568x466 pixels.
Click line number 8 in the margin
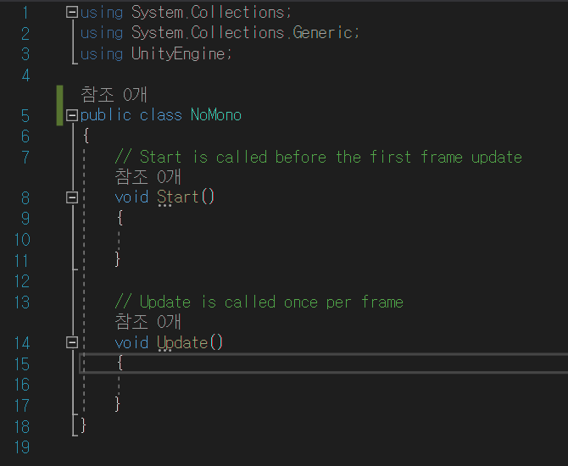click(x=25, y=198)
